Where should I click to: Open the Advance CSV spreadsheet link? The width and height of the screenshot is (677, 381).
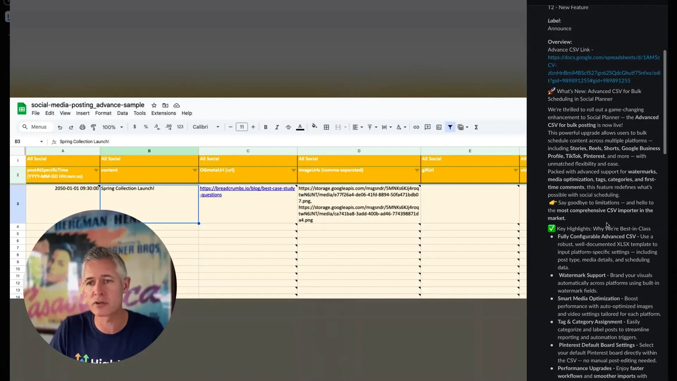604,69
